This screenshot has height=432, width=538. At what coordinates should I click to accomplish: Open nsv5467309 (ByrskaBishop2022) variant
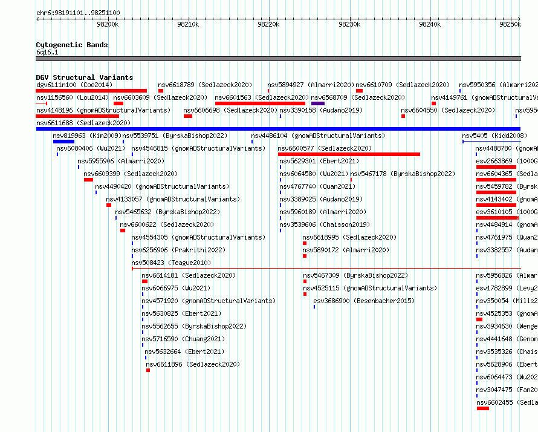(x=355, y=275)
